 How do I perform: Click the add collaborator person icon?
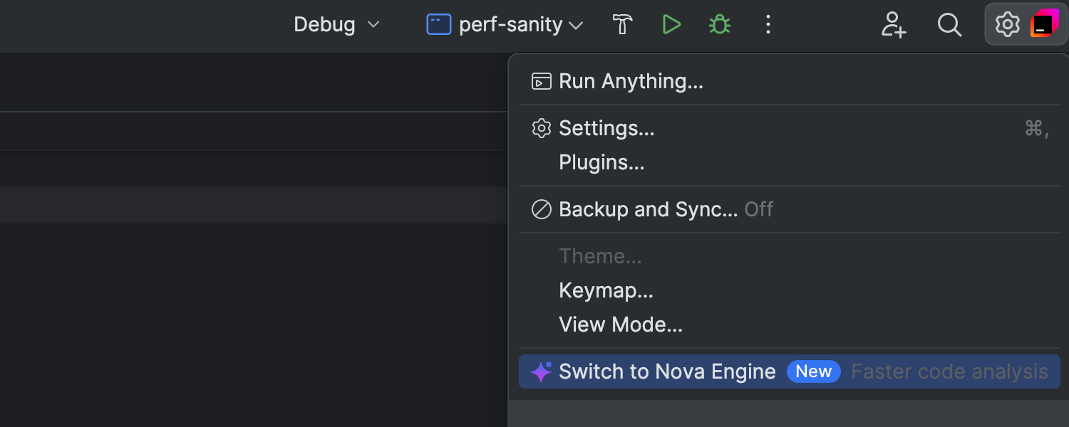(893, 25)
